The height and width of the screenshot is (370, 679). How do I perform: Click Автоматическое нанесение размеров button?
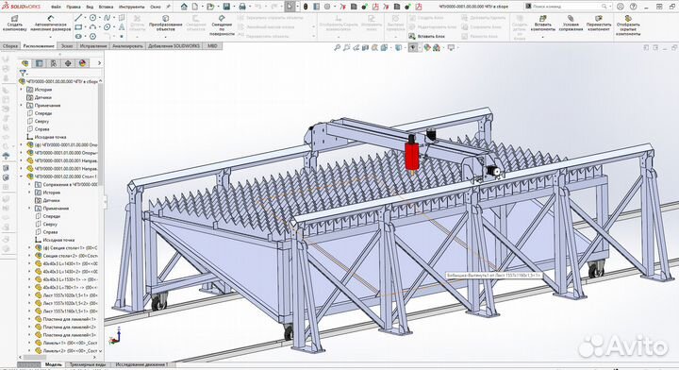pos(52,24)
